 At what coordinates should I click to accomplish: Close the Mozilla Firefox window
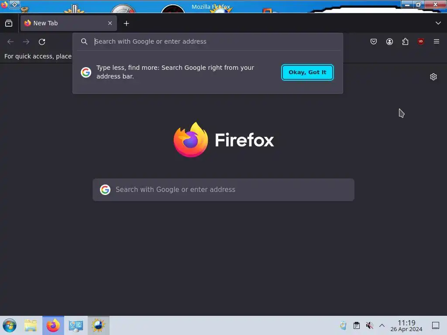point(435,4)
